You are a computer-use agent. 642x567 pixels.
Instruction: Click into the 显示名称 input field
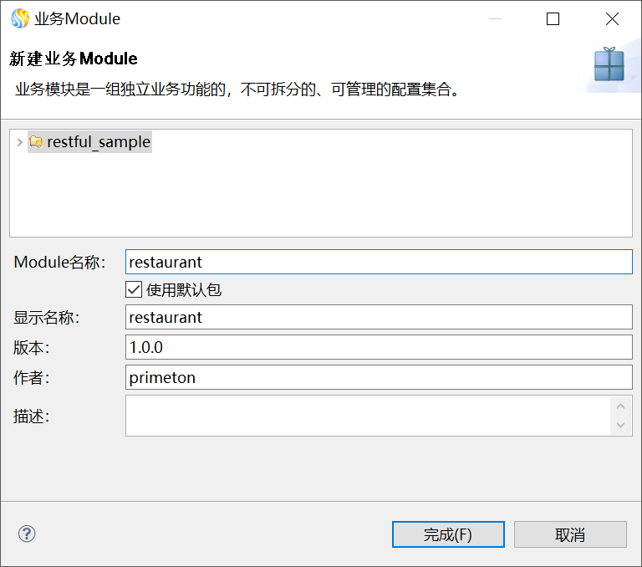click(378, 318)
